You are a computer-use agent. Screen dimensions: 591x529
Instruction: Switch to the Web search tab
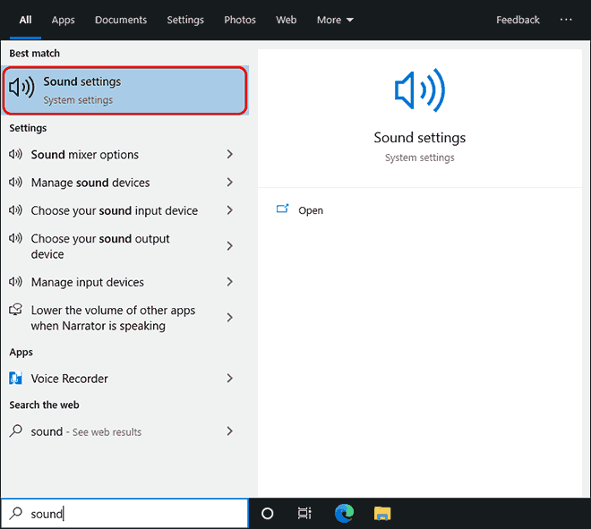click(x=286, y=20)
